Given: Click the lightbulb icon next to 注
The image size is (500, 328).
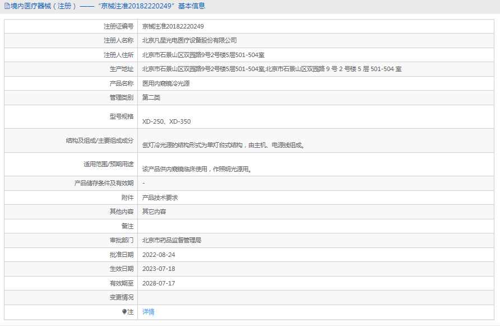Looking at the screenshot, I should coord(124,312).
